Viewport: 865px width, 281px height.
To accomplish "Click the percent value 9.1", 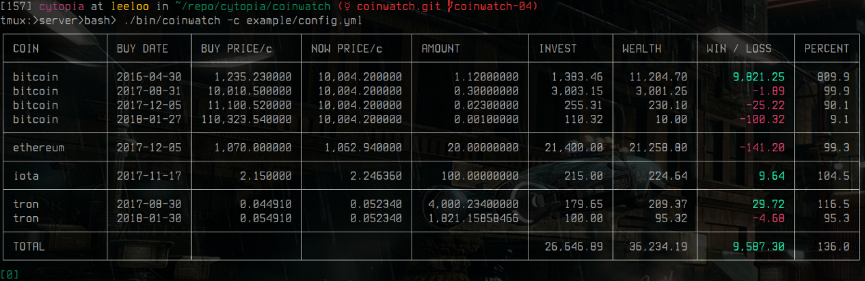I will click(839, 120).
